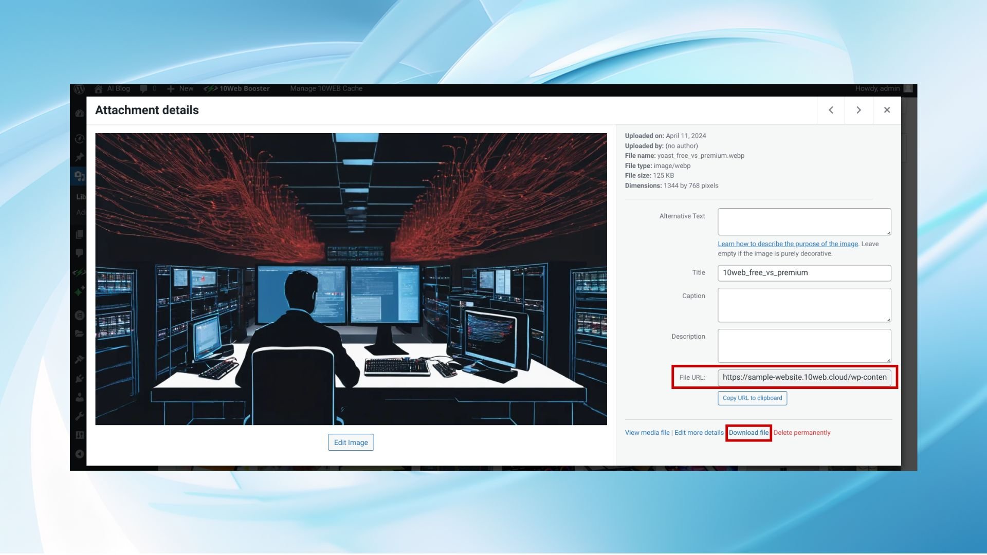Click the Comments bubble sidebar icon
The height and width of the screenshot is (555, 987).
pos(79,253)
